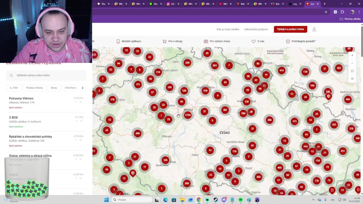Click the 326 cluster marker
Viewport: 363px width, 204px height.
(170, 87)
